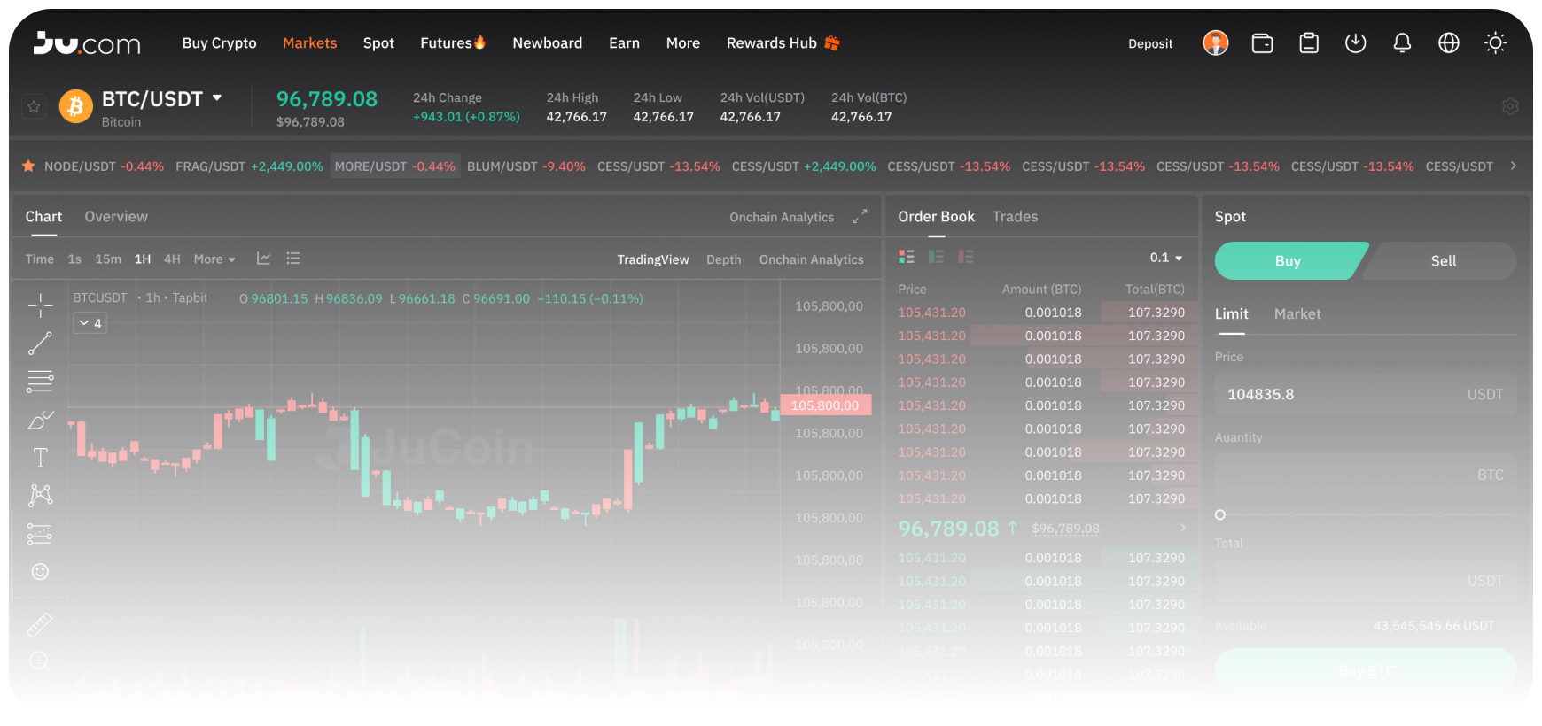The height and width of the screenshot is (726, 1542).
Task: Switch to the Trades tab
Action: pyautogui.click(x=1015, y=217)
